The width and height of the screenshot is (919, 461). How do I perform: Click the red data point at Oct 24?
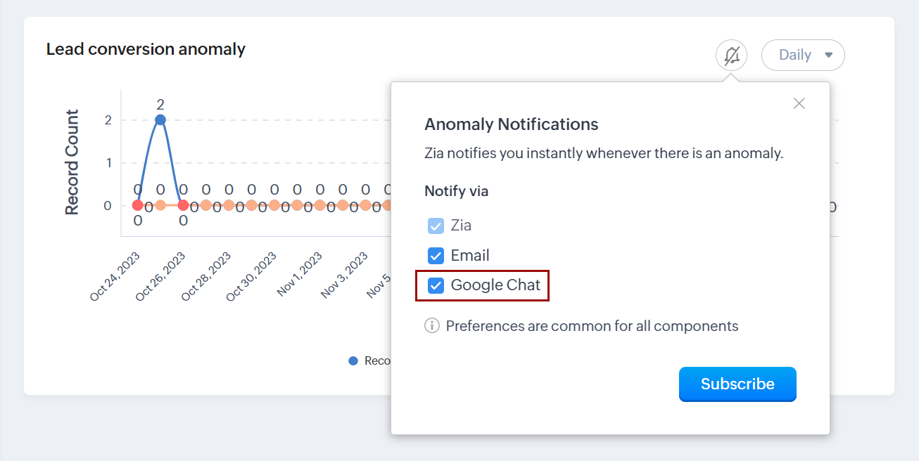(x=137, y=205)
